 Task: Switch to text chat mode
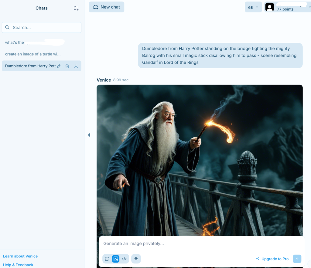point(107,259)
